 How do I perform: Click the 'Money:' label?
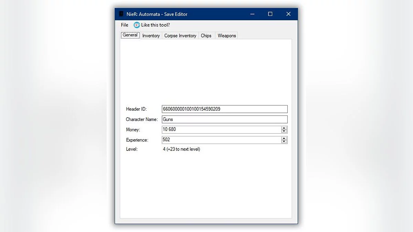[x=133, y=130]
